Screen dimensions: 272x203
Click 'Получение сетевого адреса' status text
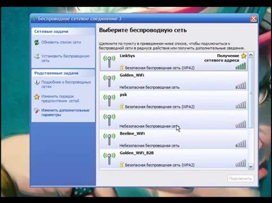pyautogui.click(x=222, y=58)
